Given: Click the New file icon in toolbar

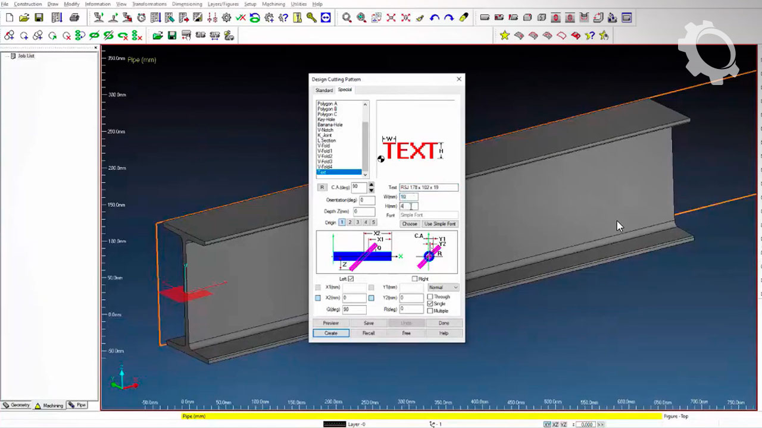Looking at the screenshot, I should click(x=10, y=18).
